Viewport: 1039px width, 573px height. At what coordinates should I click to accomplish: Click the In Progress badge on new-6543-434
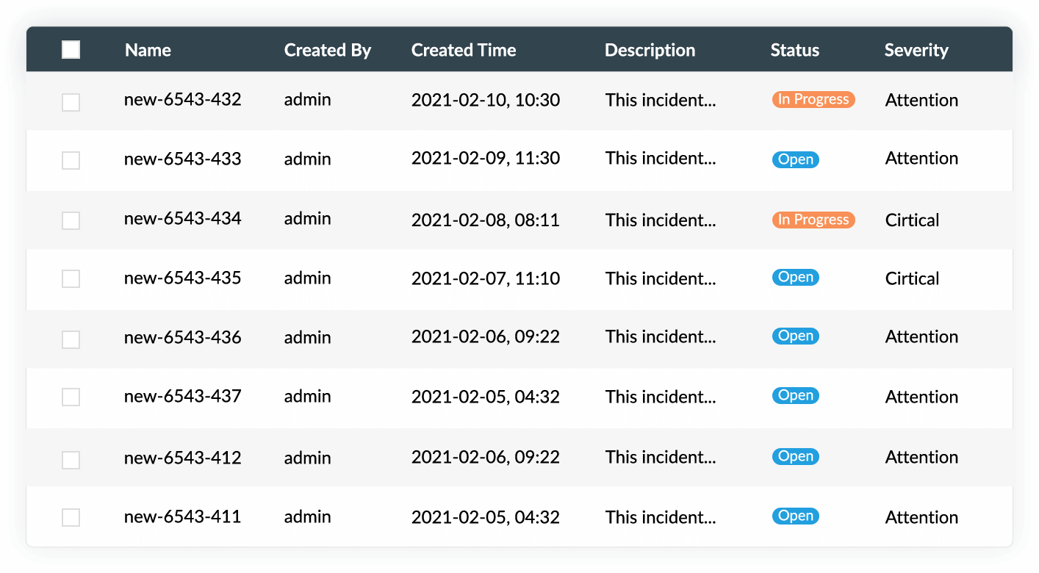[x=813, y=220]
